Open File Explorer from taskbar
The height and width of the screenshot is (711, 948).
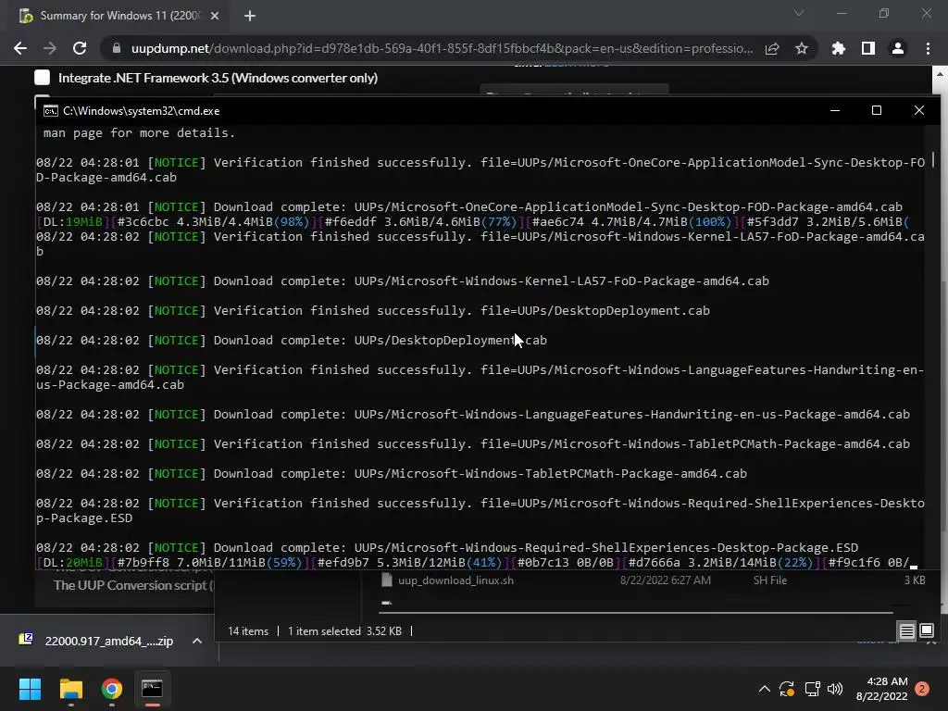click(x=70, y=689)
